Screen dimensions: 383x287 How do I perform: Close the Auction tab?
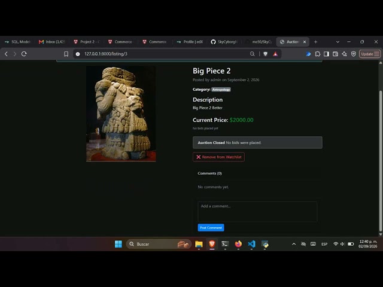point(305,42)
